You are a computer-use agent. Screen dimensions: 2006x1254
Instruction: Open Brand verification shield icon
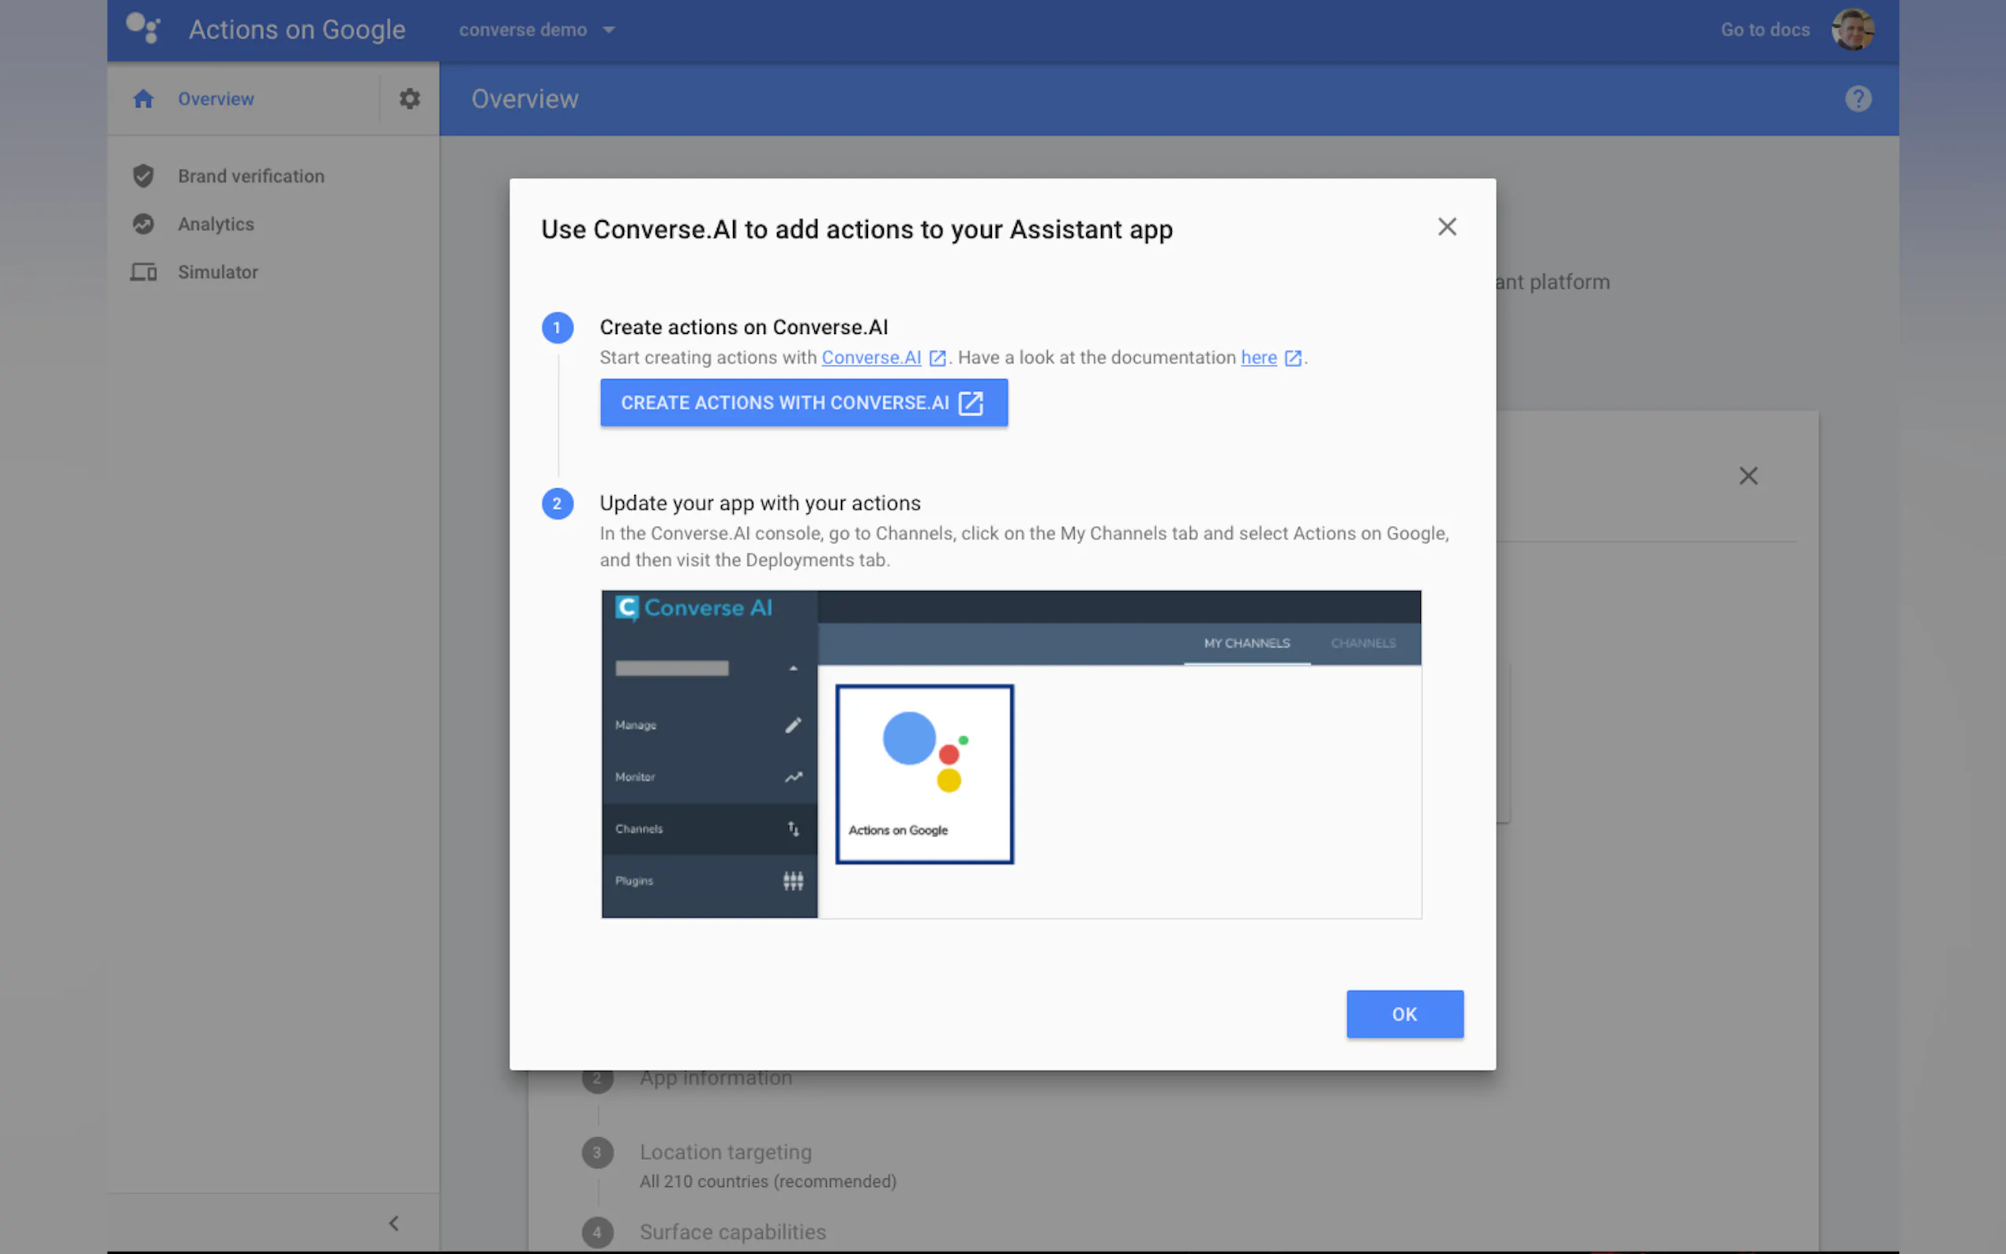[144, 176]
